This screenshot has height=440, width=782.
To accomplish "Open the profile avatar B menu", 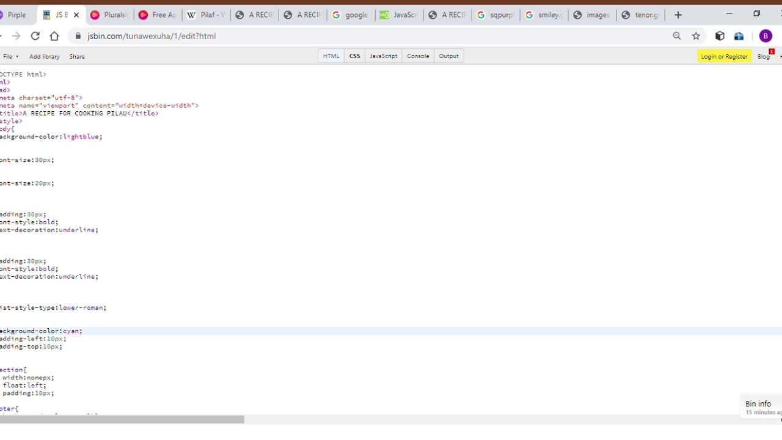I will (x=766, y=36).
